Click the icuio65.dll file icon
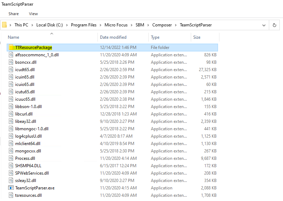The width and height of the screenshot is (283, 201). coord(11,84)
